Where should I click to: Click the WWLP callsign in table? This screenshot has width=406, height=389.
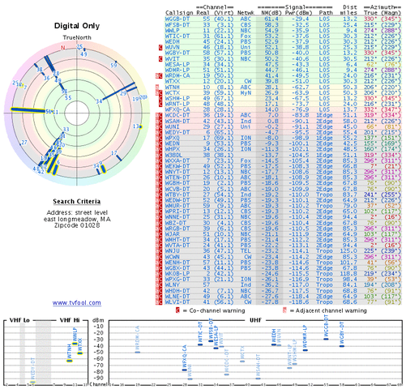point(172,30)
